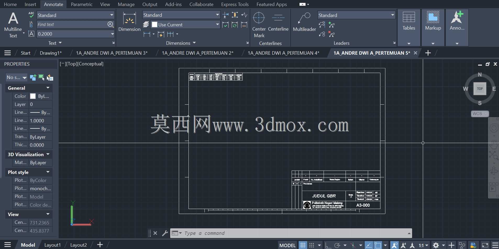499x249 pixels.
Task: Open the Workspace Switching gear
Action: (x=436, y=245)
